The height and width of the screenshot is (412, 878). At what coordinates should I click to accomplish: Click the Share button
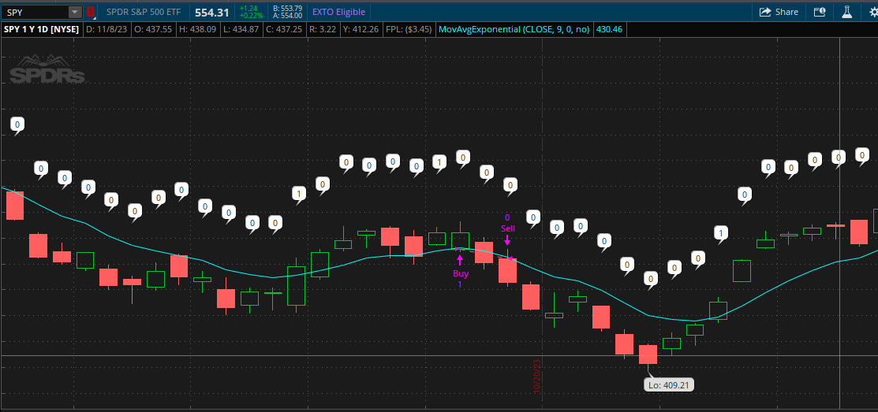779,12
